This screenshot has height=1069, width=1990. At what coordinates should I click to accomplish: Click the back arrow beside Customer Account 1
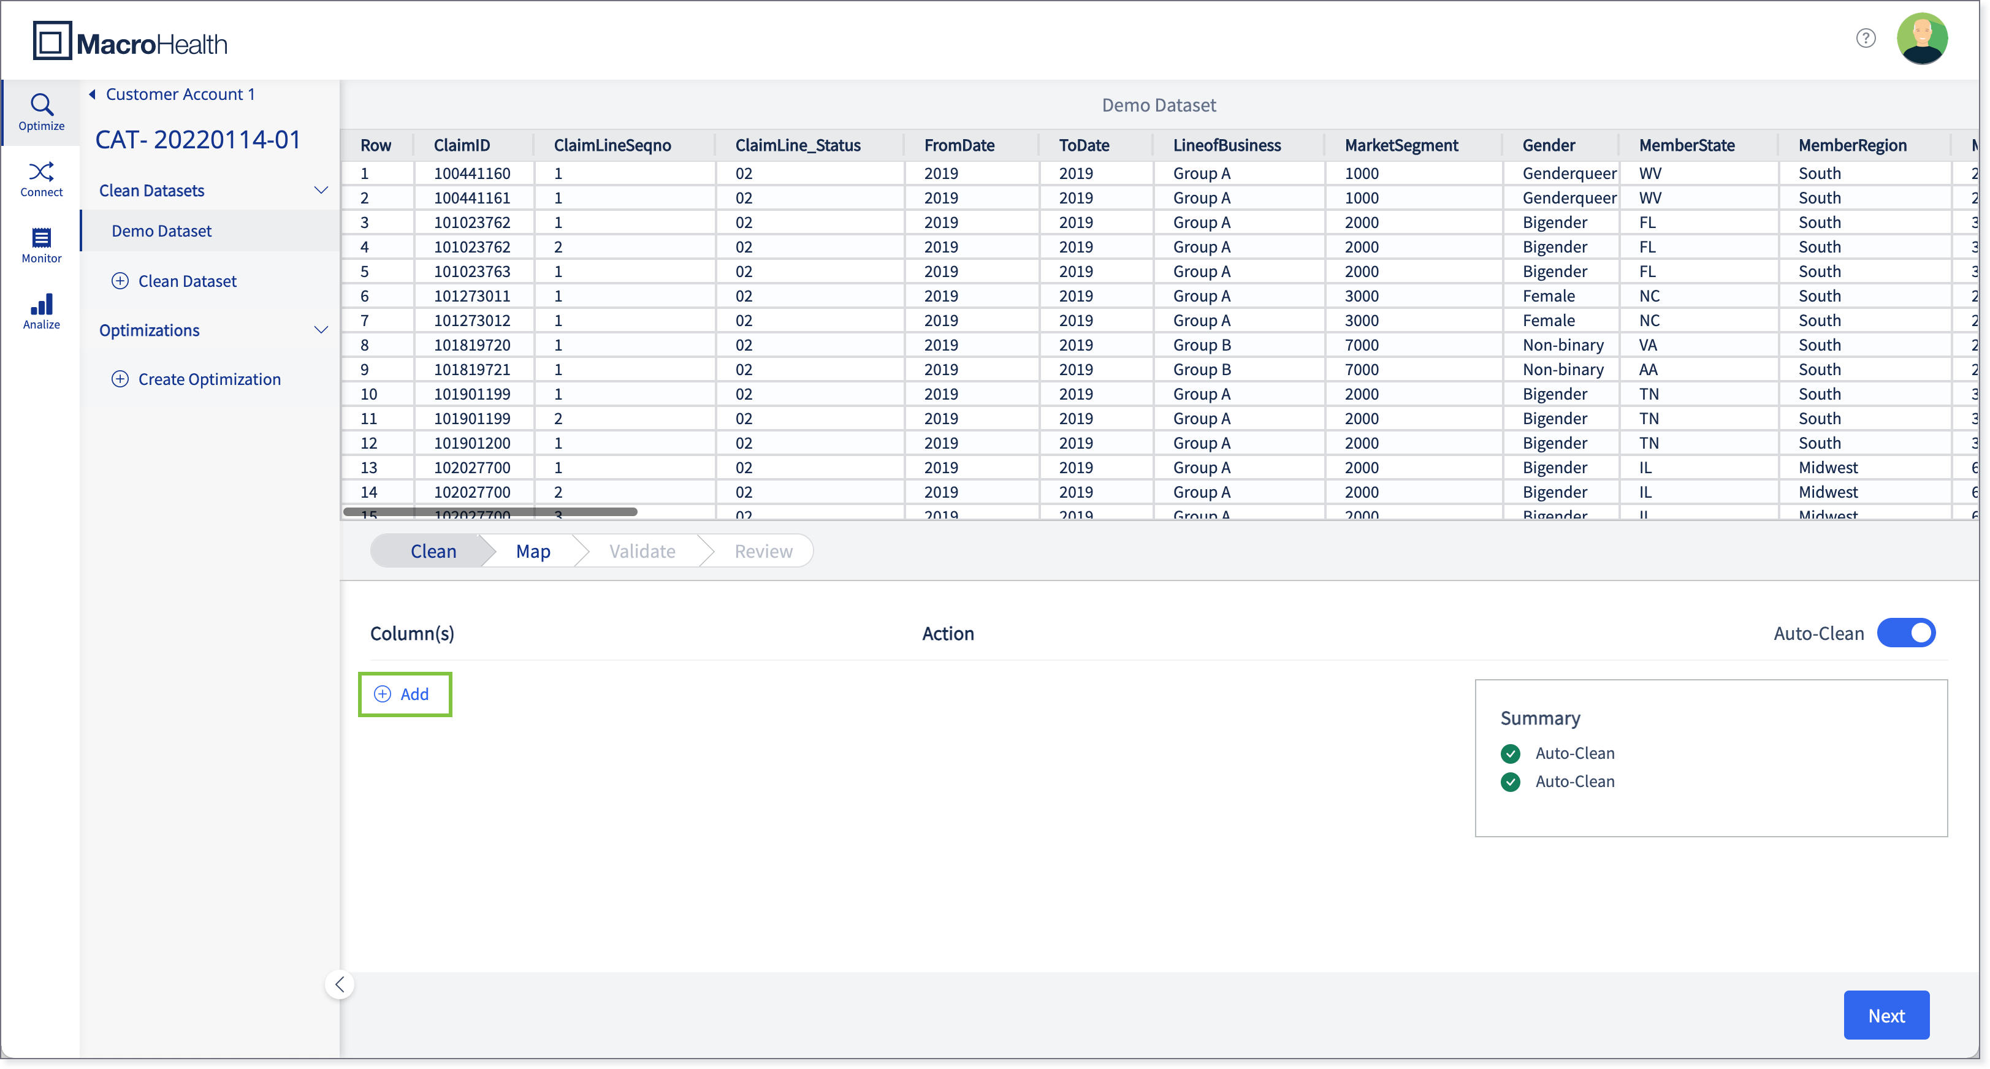point(92,94)
